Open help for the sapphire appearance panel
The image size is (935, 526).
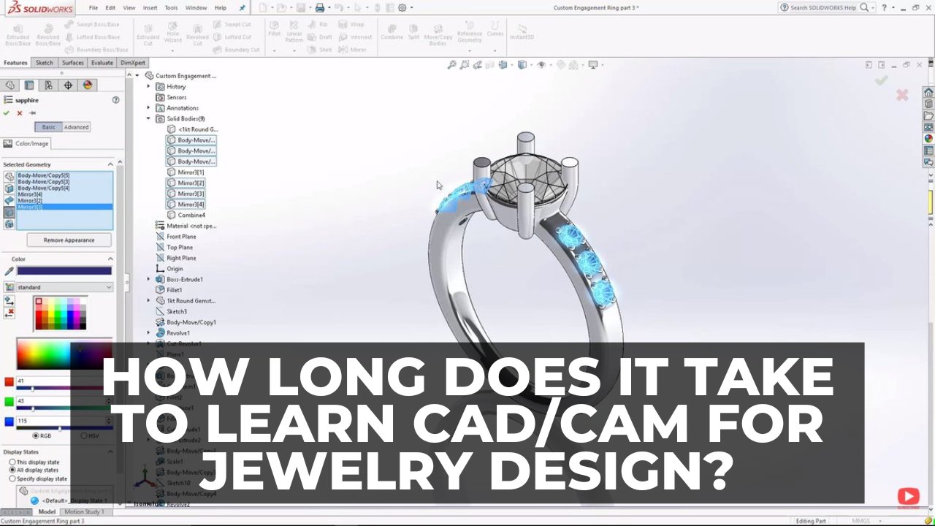[x=115, y=100]
